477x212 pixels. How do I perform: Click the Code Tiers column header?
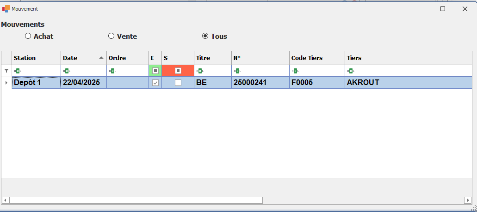click(316, 58)
